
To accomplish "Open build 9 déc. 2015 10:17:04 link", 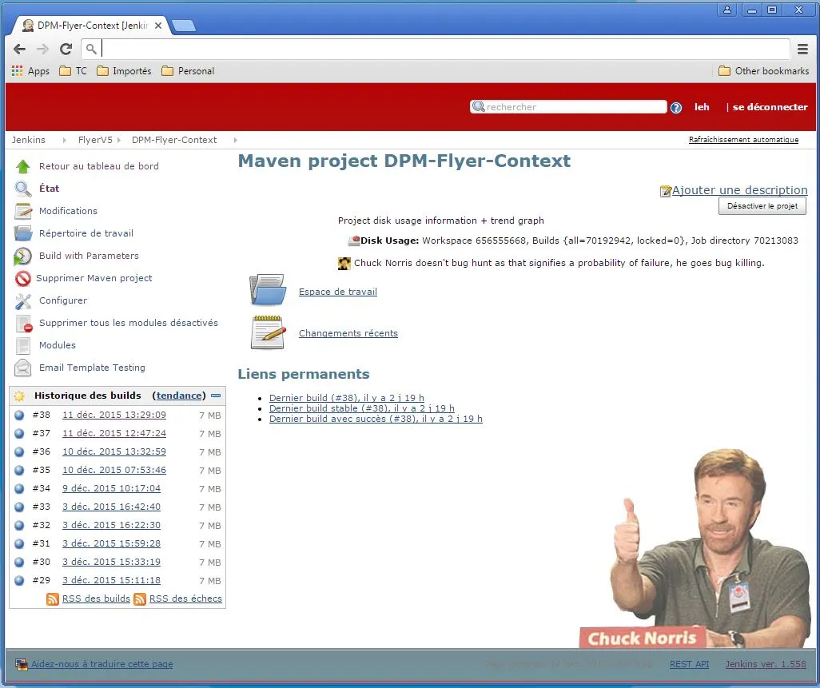I will click(111, 488).
